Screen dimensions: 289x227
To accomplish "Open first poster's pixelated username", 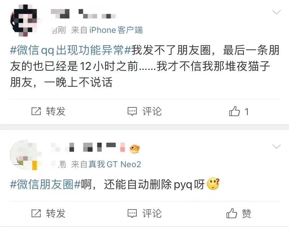I will (x=83, y=14).
